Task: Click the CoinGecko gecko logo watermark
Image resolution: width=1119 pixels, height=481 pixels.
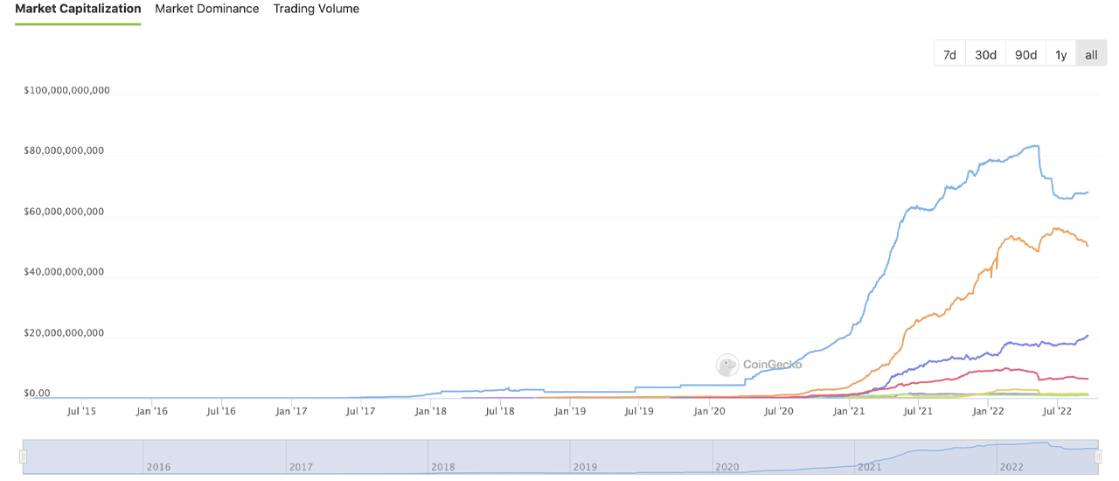Action: [x=726, y=365]
